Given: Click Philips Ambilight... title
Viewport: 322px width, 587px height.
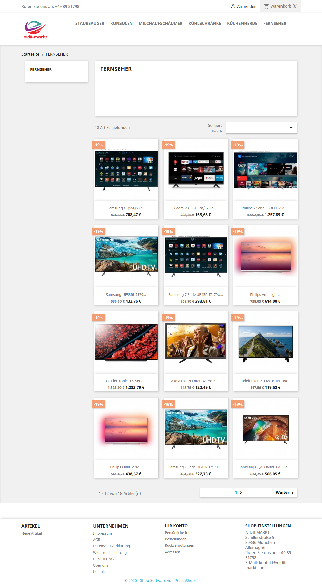Looking at the screenshot, I should (265, 295).
